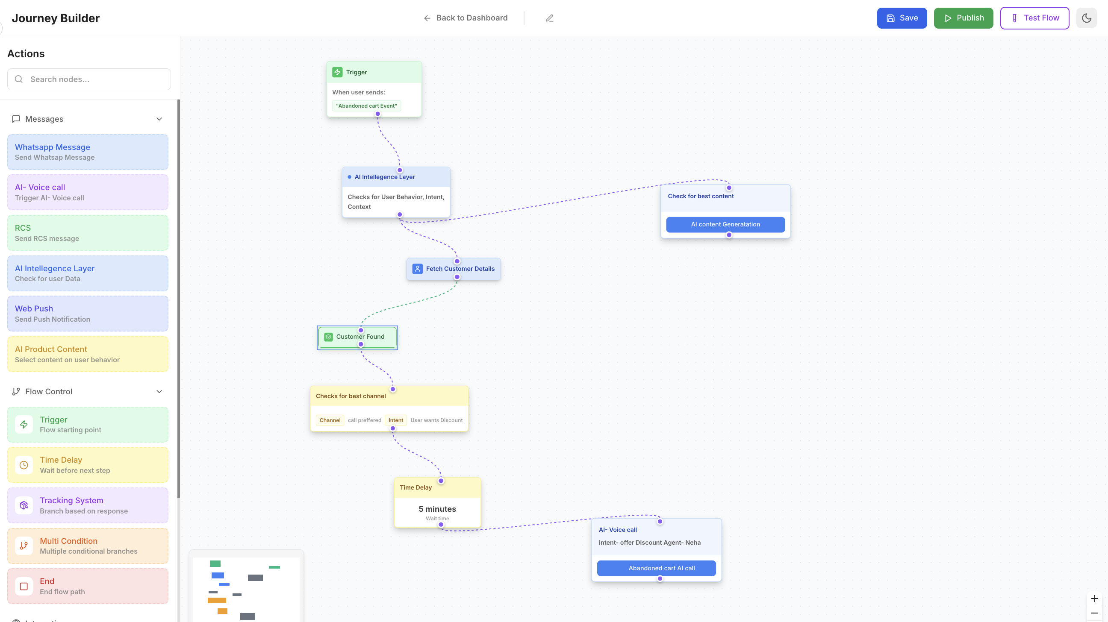Click the person icon on Fetch Customer Details
The width and height of the screenshot is (1108, 622).
(x=417, y=268)
